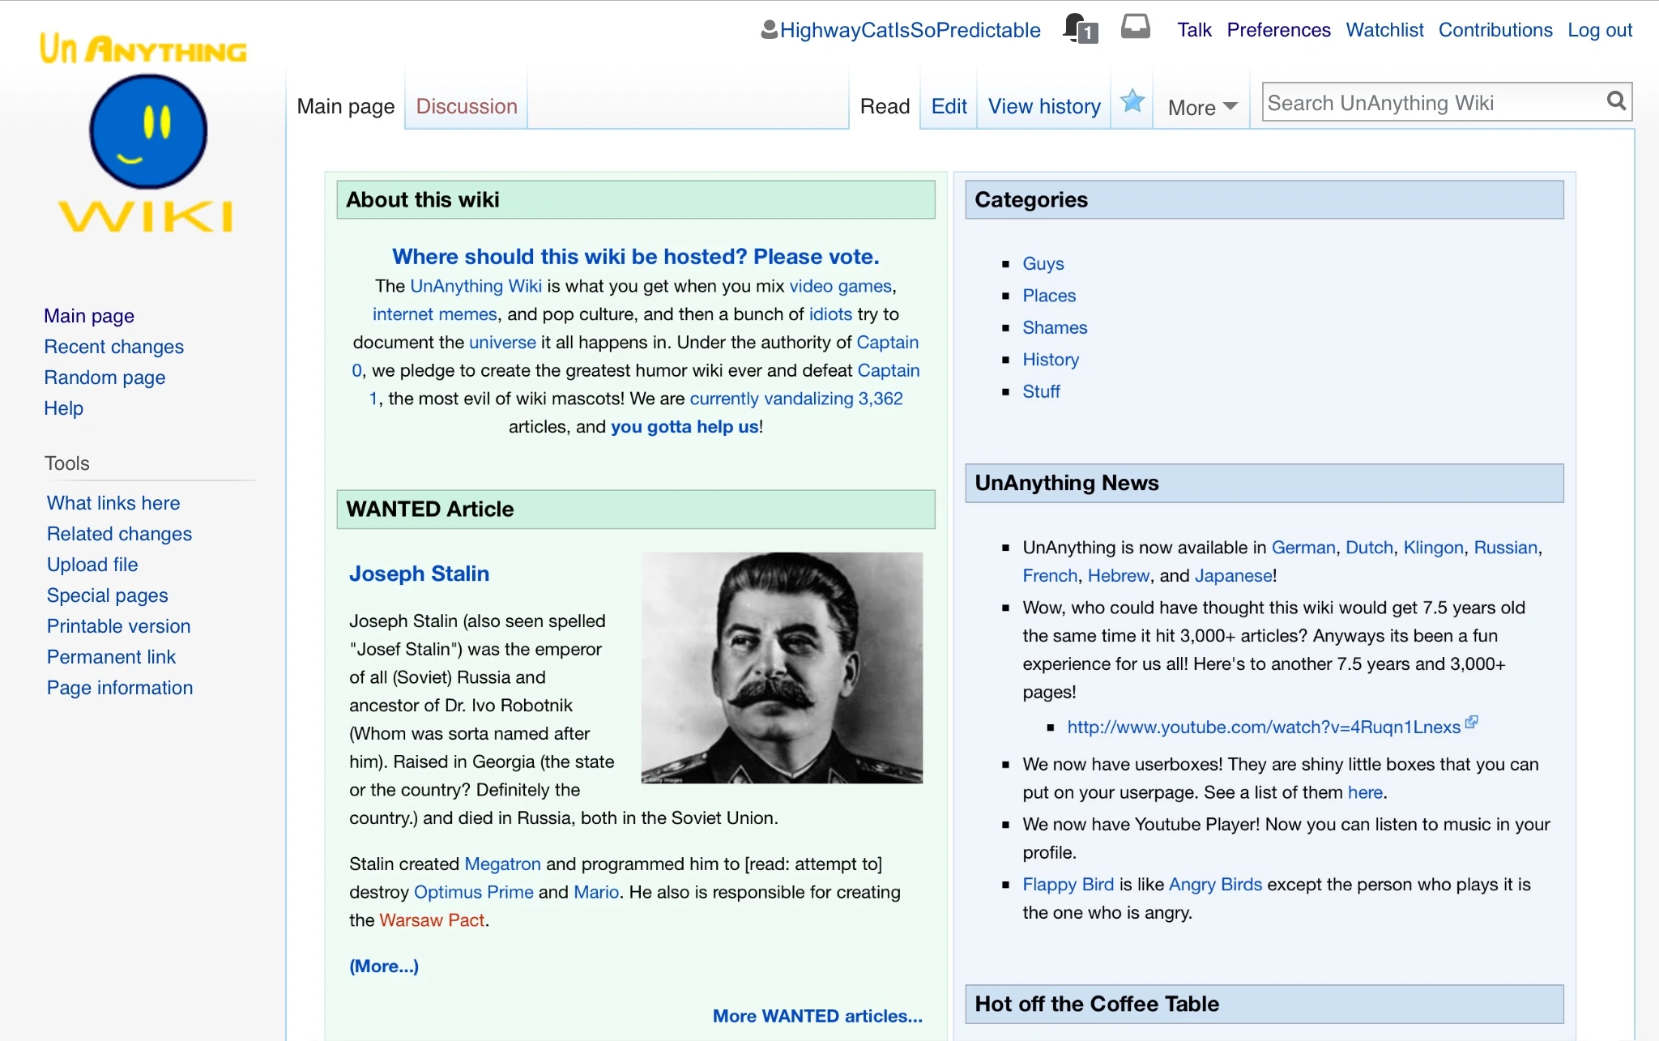Toggle the watchlist star icon
Screen dimensions: 1659x1041
1132,103
